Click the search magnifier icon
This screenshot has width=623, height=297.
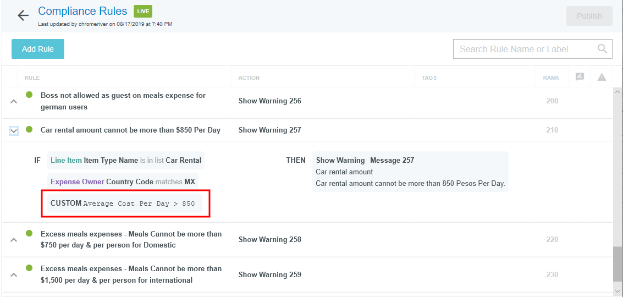603,49
